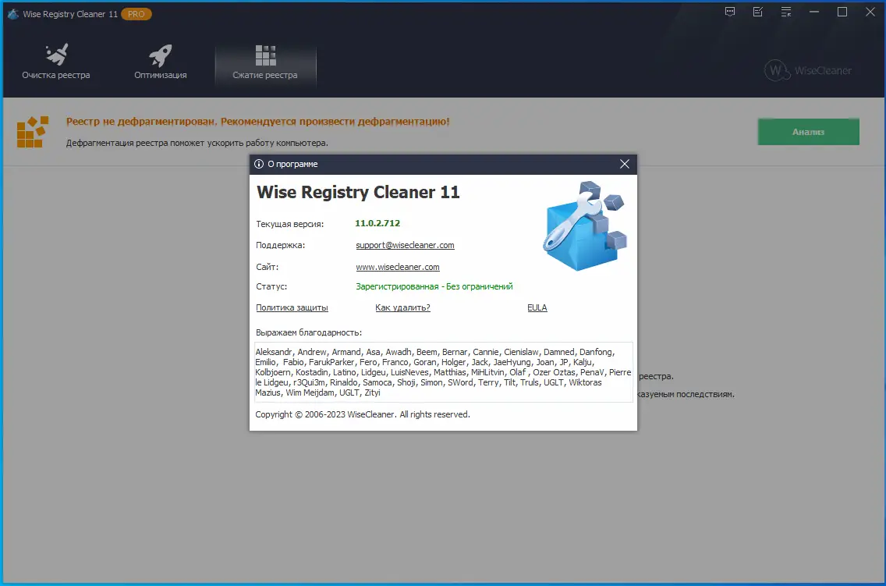886x586 pixels.
Task: Click the registry blocks icon in warning banner
Action: click(32, 132)
